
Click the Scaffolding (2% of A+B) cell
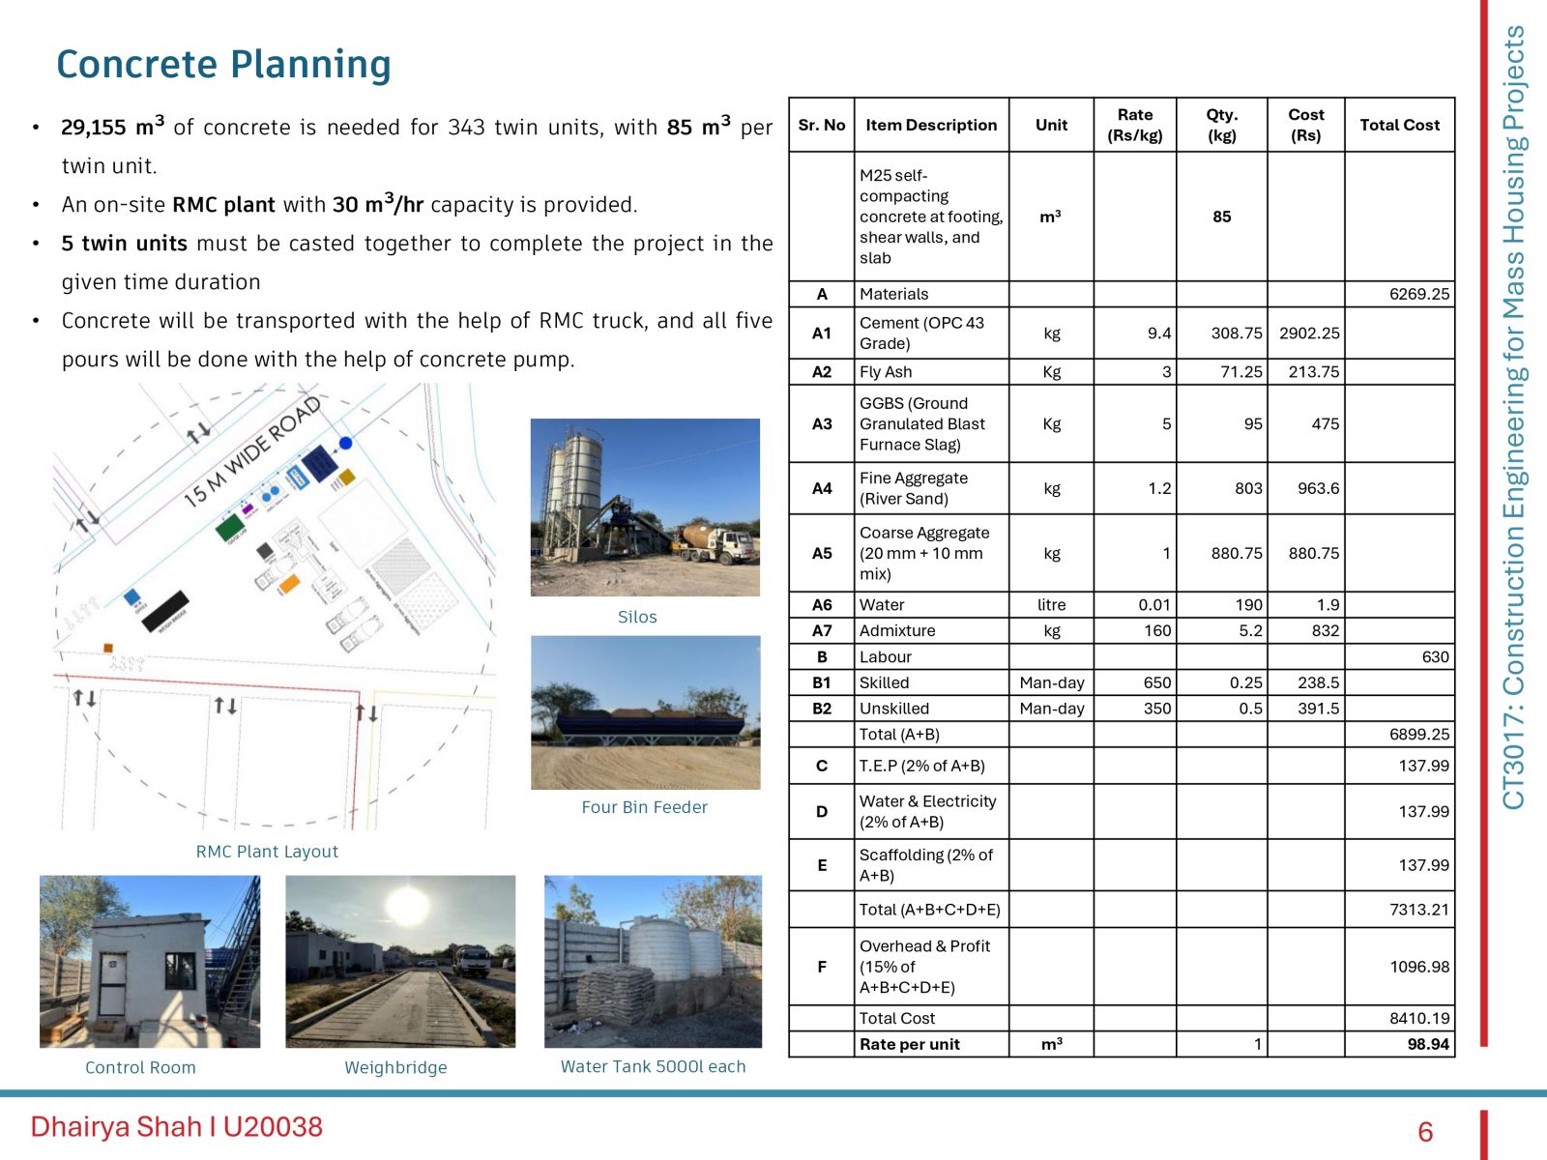(931, 865)
